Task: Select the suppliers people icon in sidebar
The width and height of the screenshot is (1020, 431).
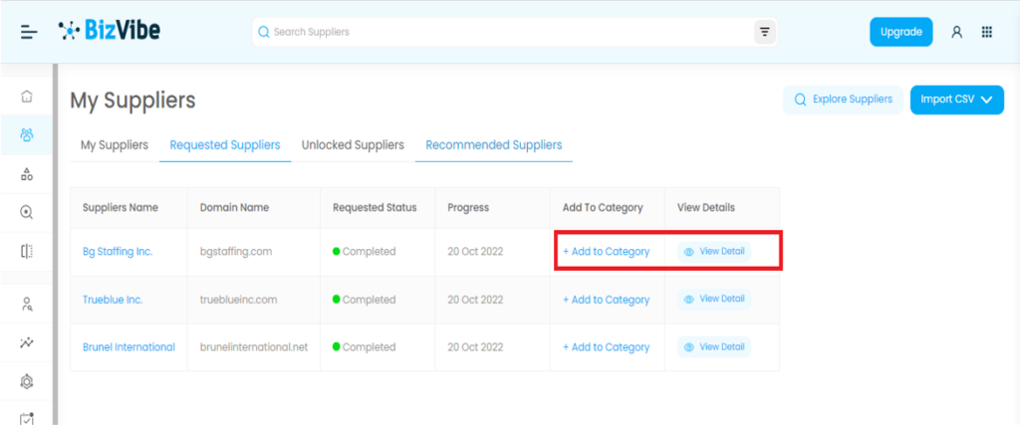Action: (27, 134)
